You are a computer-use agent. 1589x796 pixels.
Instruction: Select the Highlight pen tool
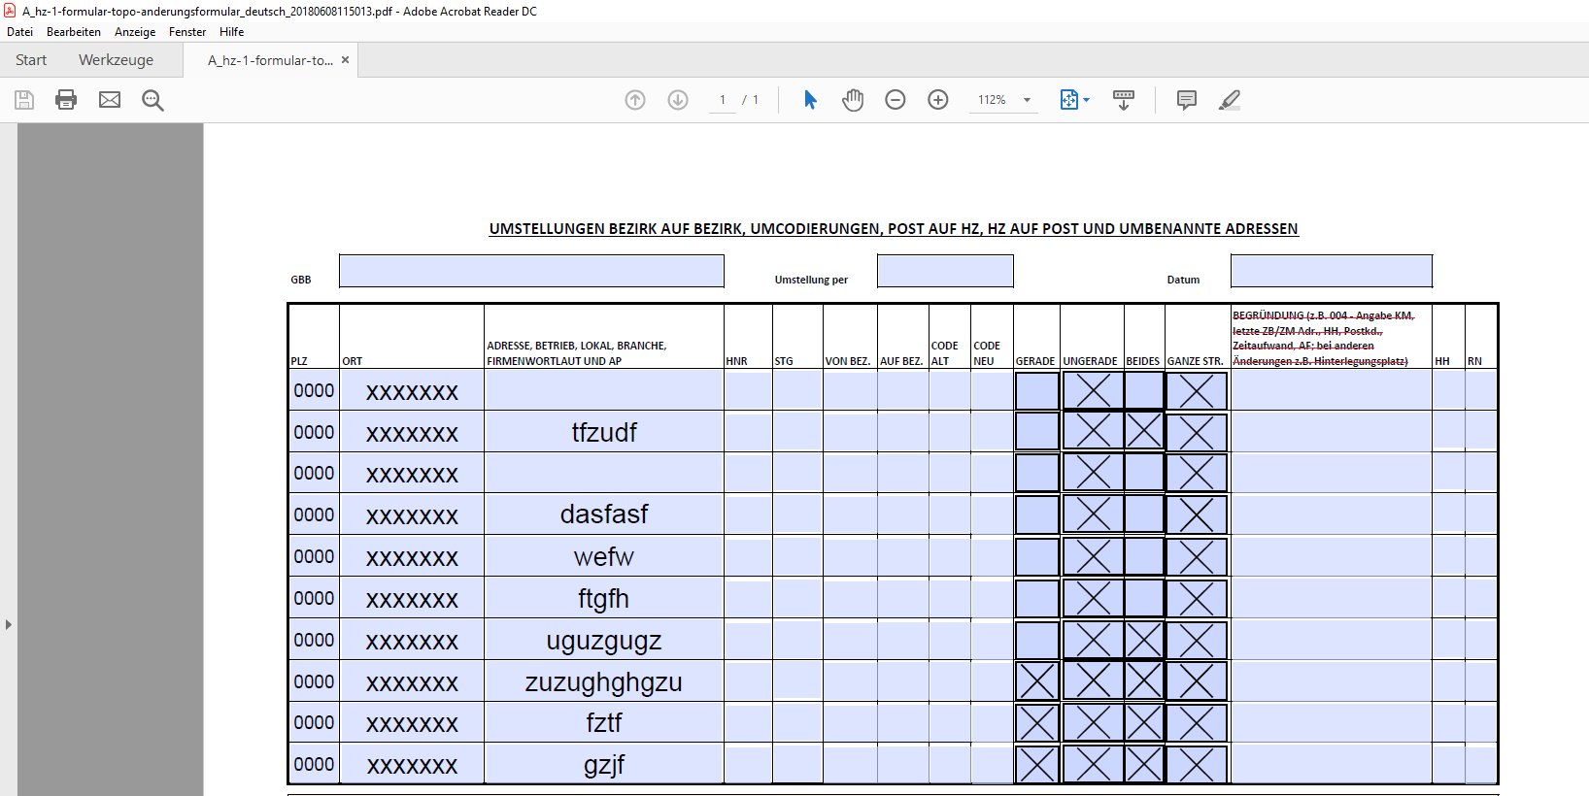pyautogui.click(x=1230, y=100)
